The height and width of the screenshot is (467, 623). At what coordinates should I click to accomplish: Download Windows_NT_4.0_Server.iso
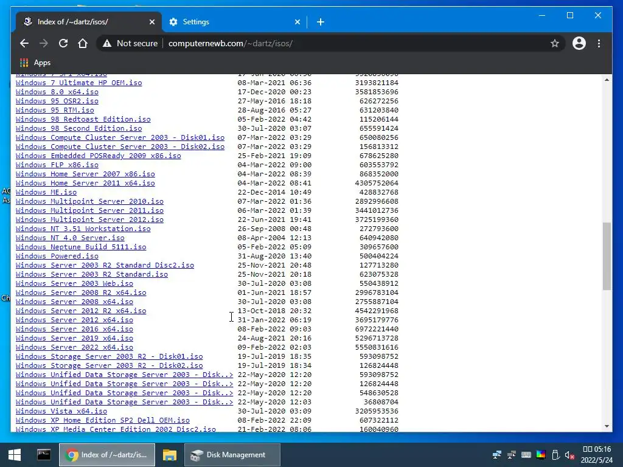click(x=70, y=238)
